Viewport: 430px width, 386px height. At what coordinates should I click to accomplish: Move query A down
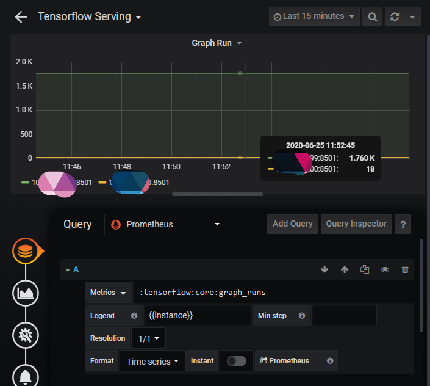(x=324, y=269)
